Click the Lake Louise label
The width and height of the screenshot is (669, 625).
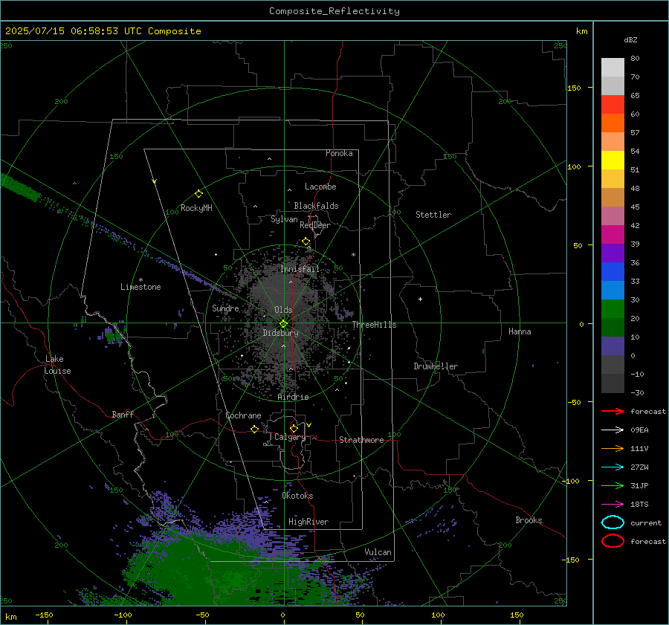click(57, 365)
